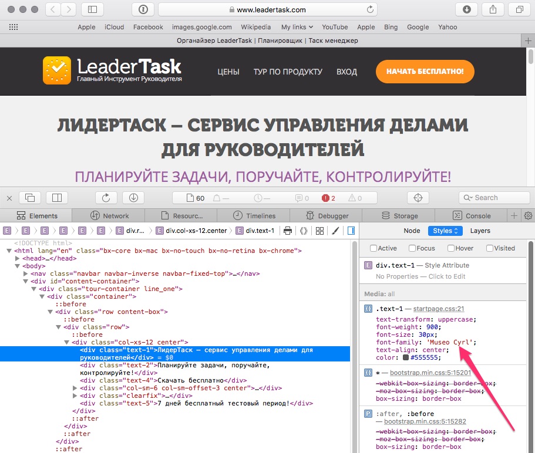
Task: Open the Layers sidebar tab
Action: (x=480, y=231)
